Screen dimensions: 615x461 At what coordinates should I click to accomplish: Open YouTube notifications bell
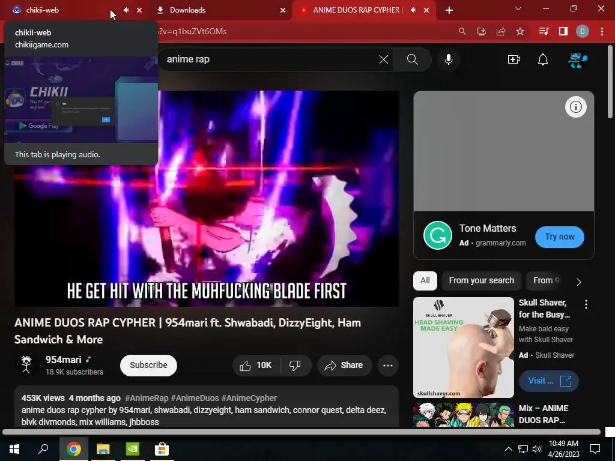(x=543, y=59)
